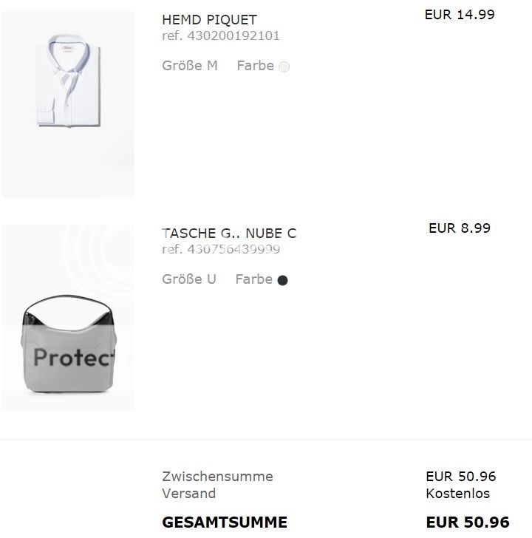Click the EUR 8.99 bag price
The width and height of the screenshot is (532, 538).
(x=460, y=228)
